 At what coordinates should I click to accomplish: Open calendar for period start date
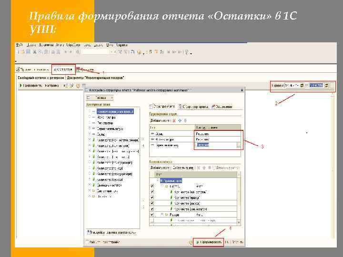point(302,86)
